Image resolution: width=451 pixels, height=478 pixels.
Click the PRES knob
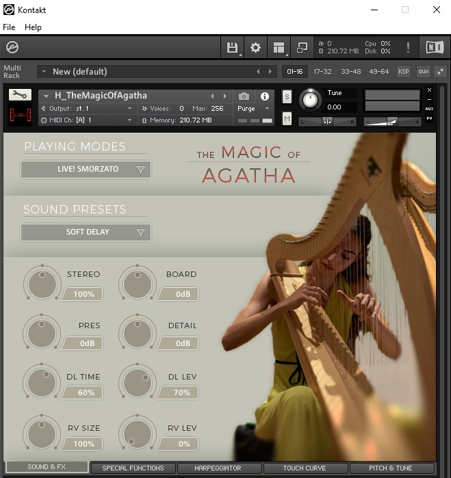(x=42, y=333)
